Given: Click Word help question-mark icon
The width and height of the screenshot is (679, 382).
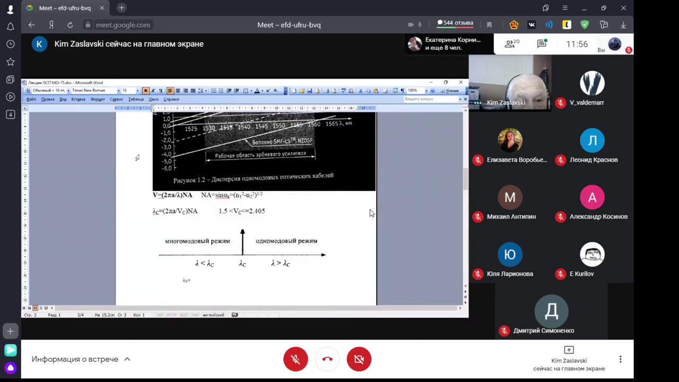Looking at the screenshot, I should (x=433, y=91).
